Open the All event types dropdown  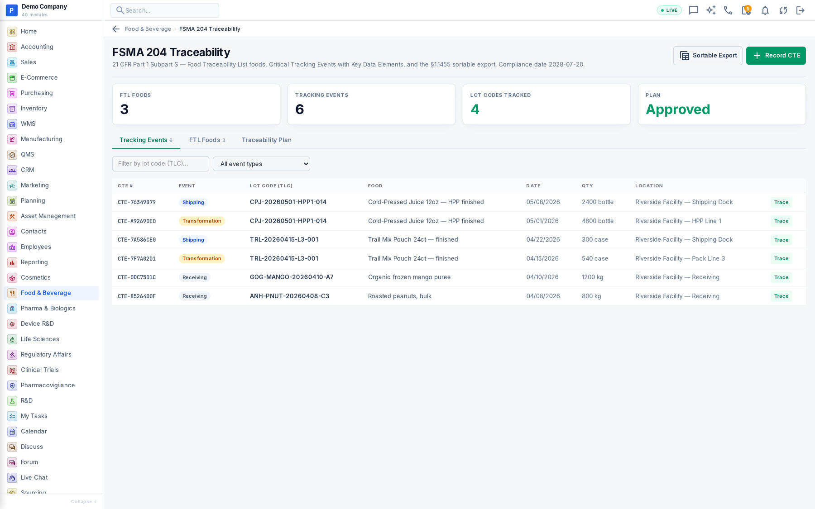(261, 164)
